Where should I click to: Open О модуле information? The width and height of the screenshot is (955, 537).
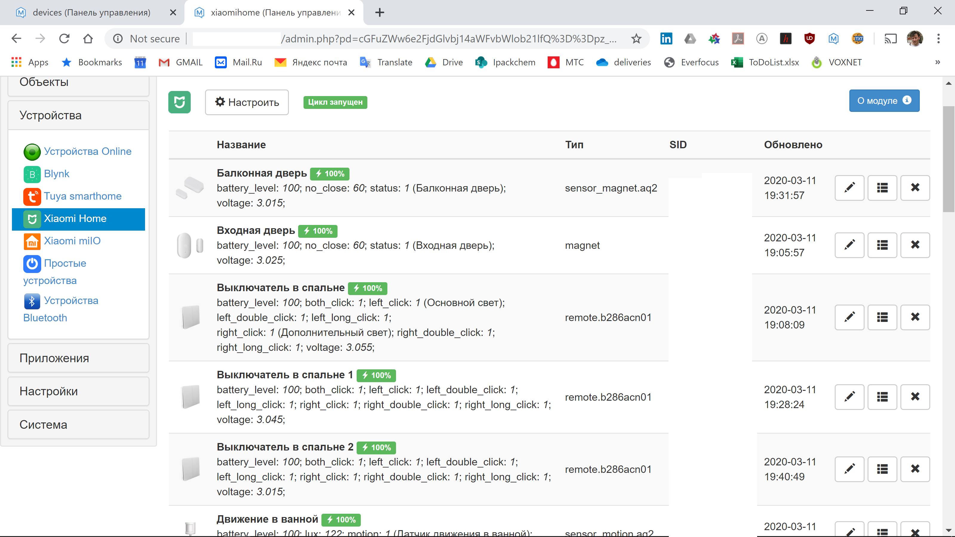(x=884, y=101)
